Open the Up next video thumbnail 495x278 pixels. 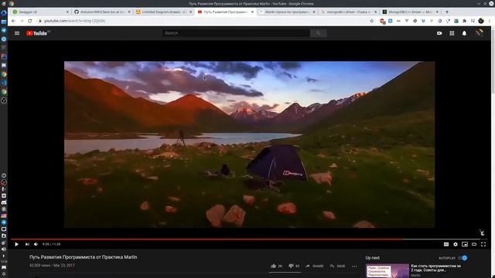(387, 271)
